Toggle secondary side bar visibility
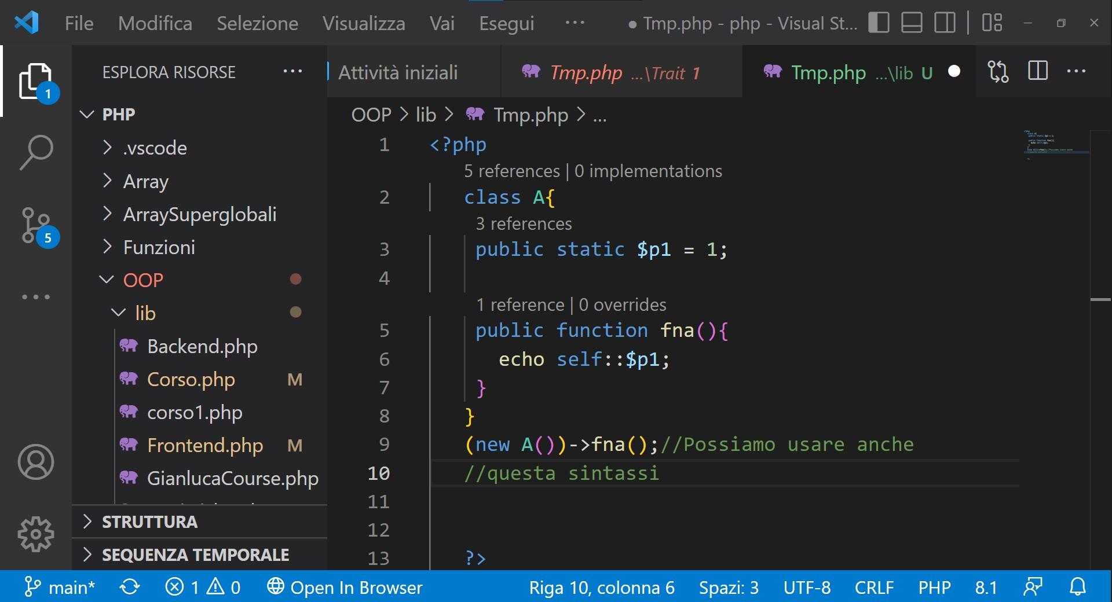Viewport: 1112px width, 602px height. point(945,23)
